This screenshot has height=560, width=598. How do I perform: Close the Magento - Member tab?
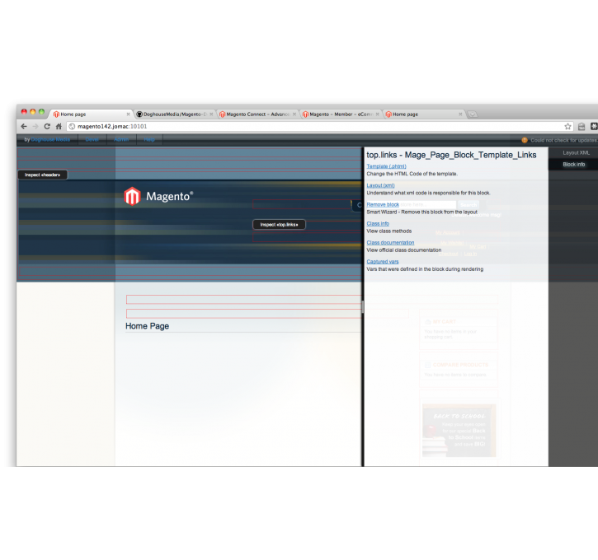coord(378,114)
